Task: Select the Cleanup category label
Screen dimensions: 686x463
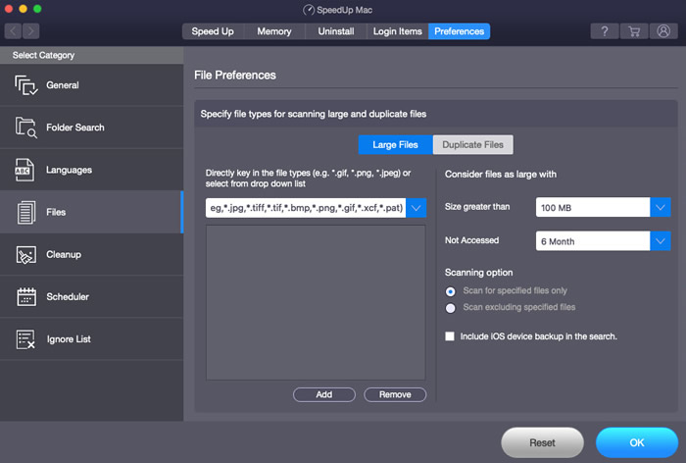Action: [x=64, y=254]
